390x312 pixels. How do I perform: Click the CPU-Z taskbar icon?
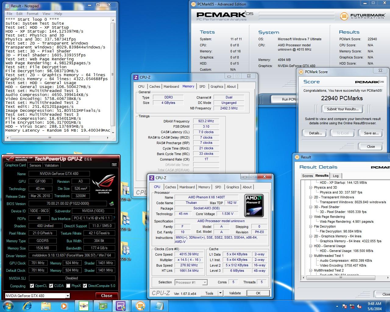click(x=121, y=306)
